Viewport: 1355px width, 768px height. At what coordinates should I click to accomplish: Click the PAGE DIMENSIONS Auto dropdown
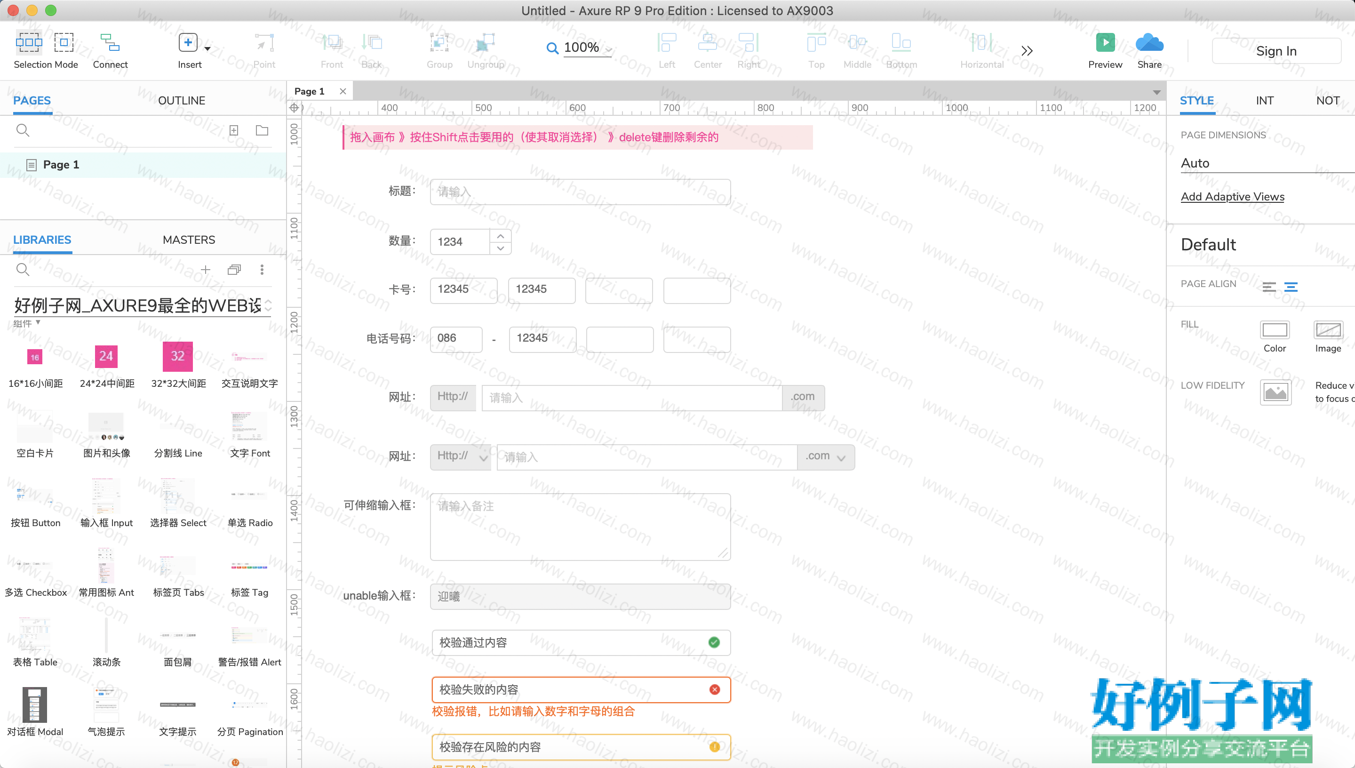tap(1267, 163)
